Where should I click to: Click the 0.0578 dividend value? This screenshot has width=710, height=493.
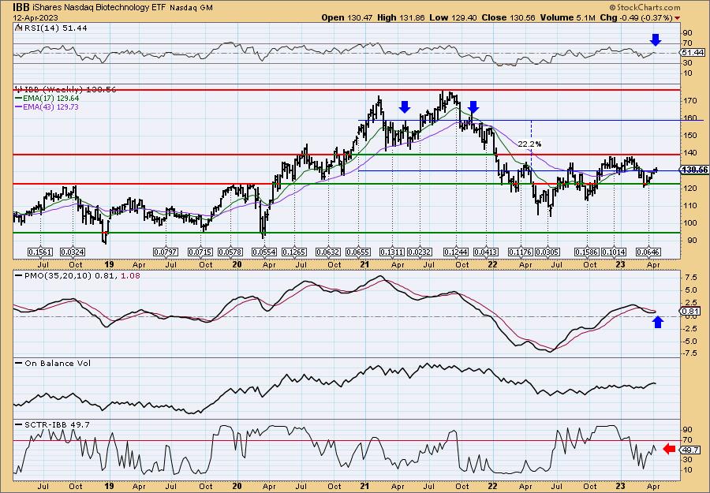click(x=230, y=252)
